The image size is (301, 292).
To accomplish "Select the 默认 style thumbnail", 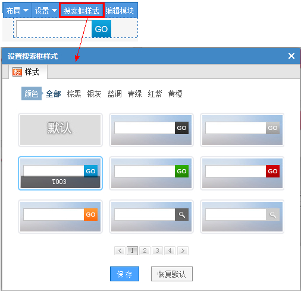I will pyautogui.click(x=60, y=130).
